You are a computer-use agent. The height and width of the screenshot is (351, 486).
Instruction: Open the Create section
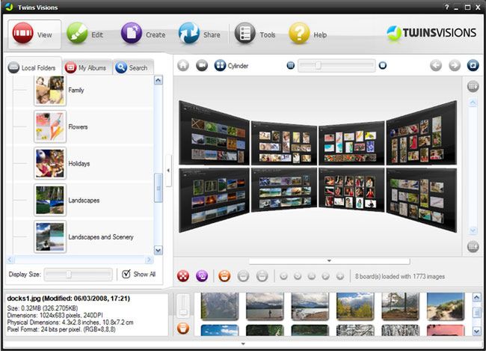143,34
